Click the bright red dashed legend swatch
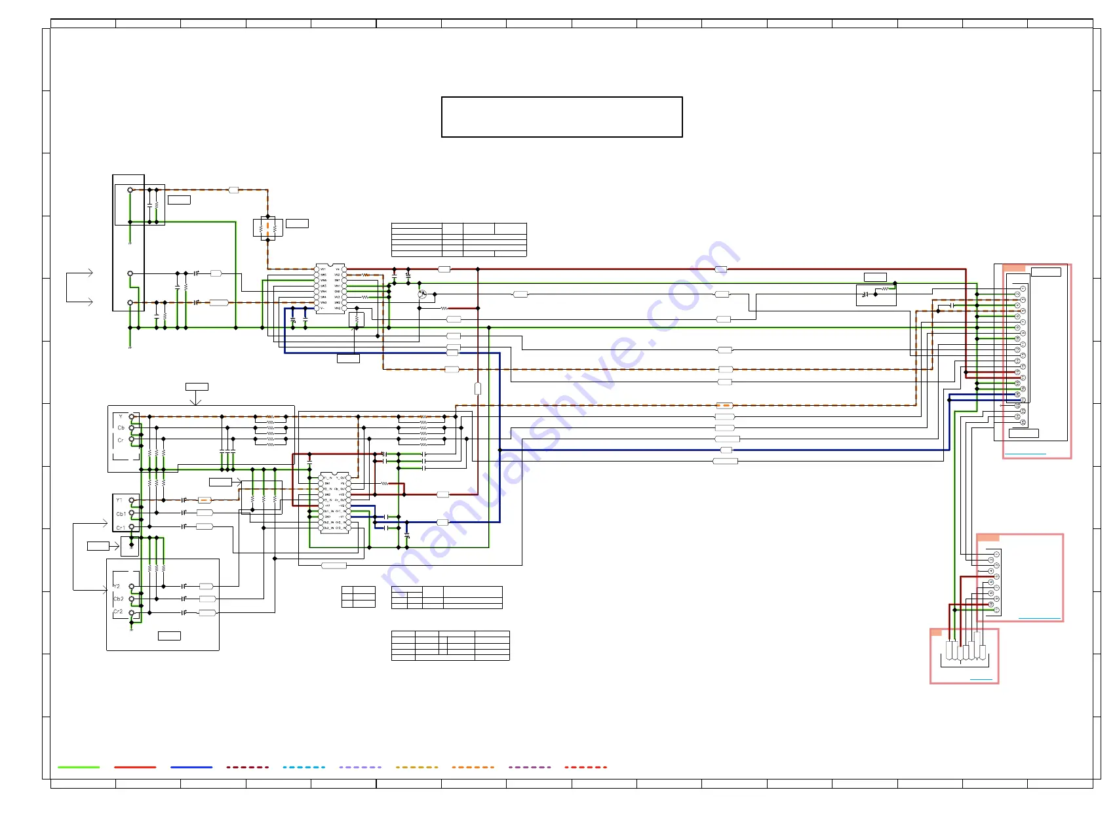The height and width of the screenshot is (828, 1115). pos(586,767)
